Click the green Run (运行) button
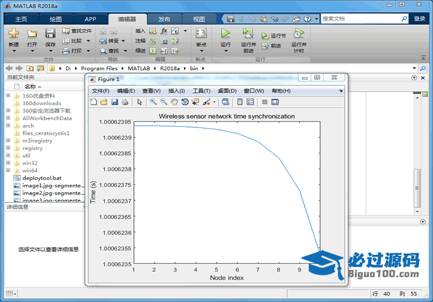 [225, 35]
